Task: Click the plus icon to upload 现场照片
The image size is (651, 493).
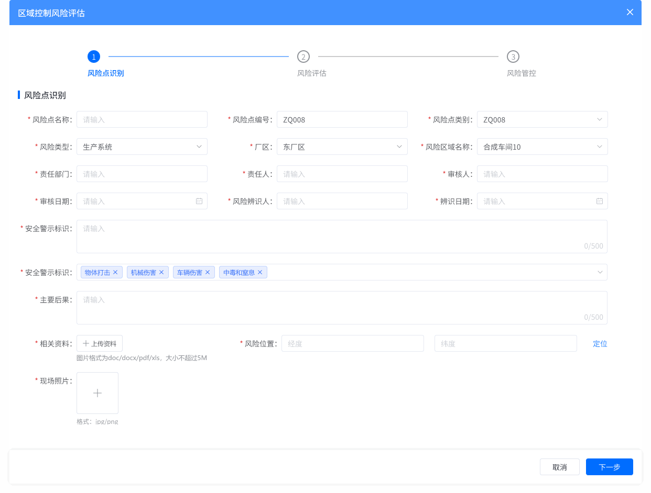Action: (97, 393)
